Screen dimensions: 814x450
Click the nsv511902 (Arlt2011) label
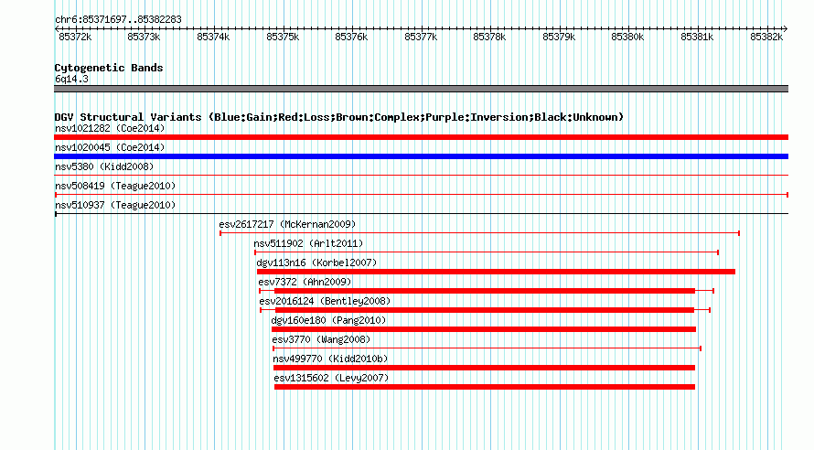[308, 243]
